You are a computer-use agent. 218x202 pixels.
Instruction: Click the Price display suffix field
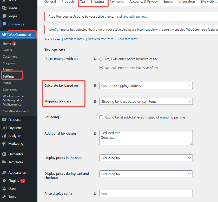click(x=146, y=193)
